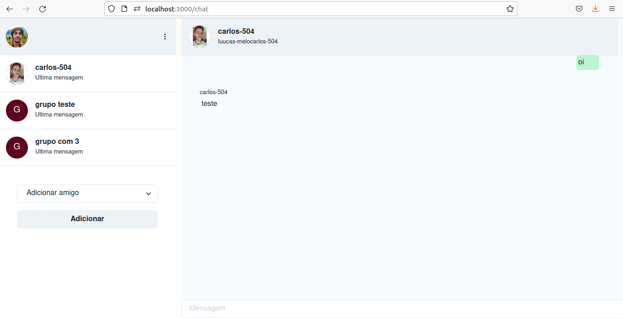Click the tracking protection shield icon
Viewport: 623px width, 318px height.
(x=111, y=9)
